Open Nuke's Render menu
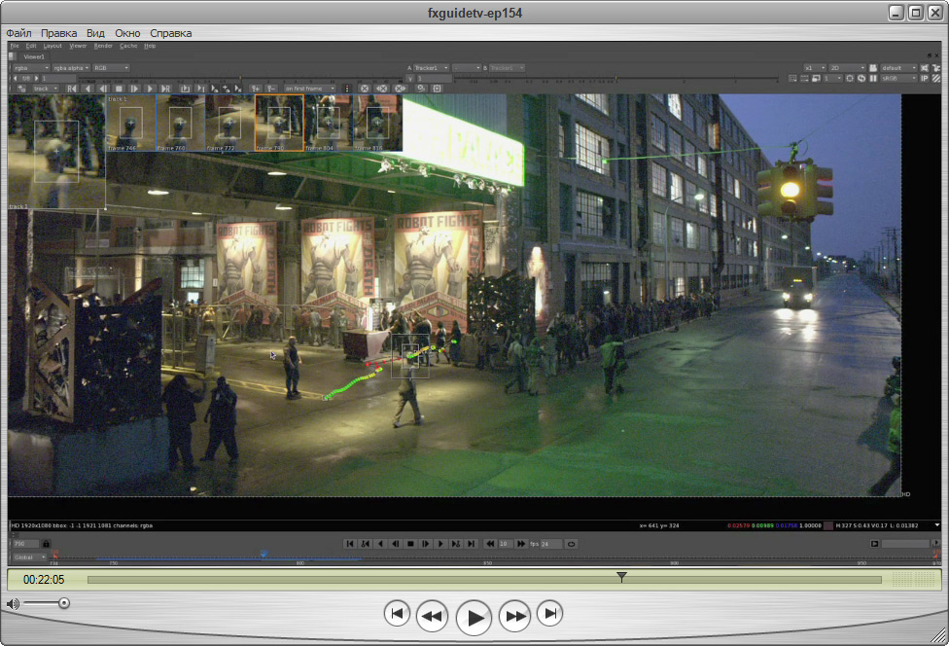The width and height of the screenshot is (949, 646). [103, 46]
